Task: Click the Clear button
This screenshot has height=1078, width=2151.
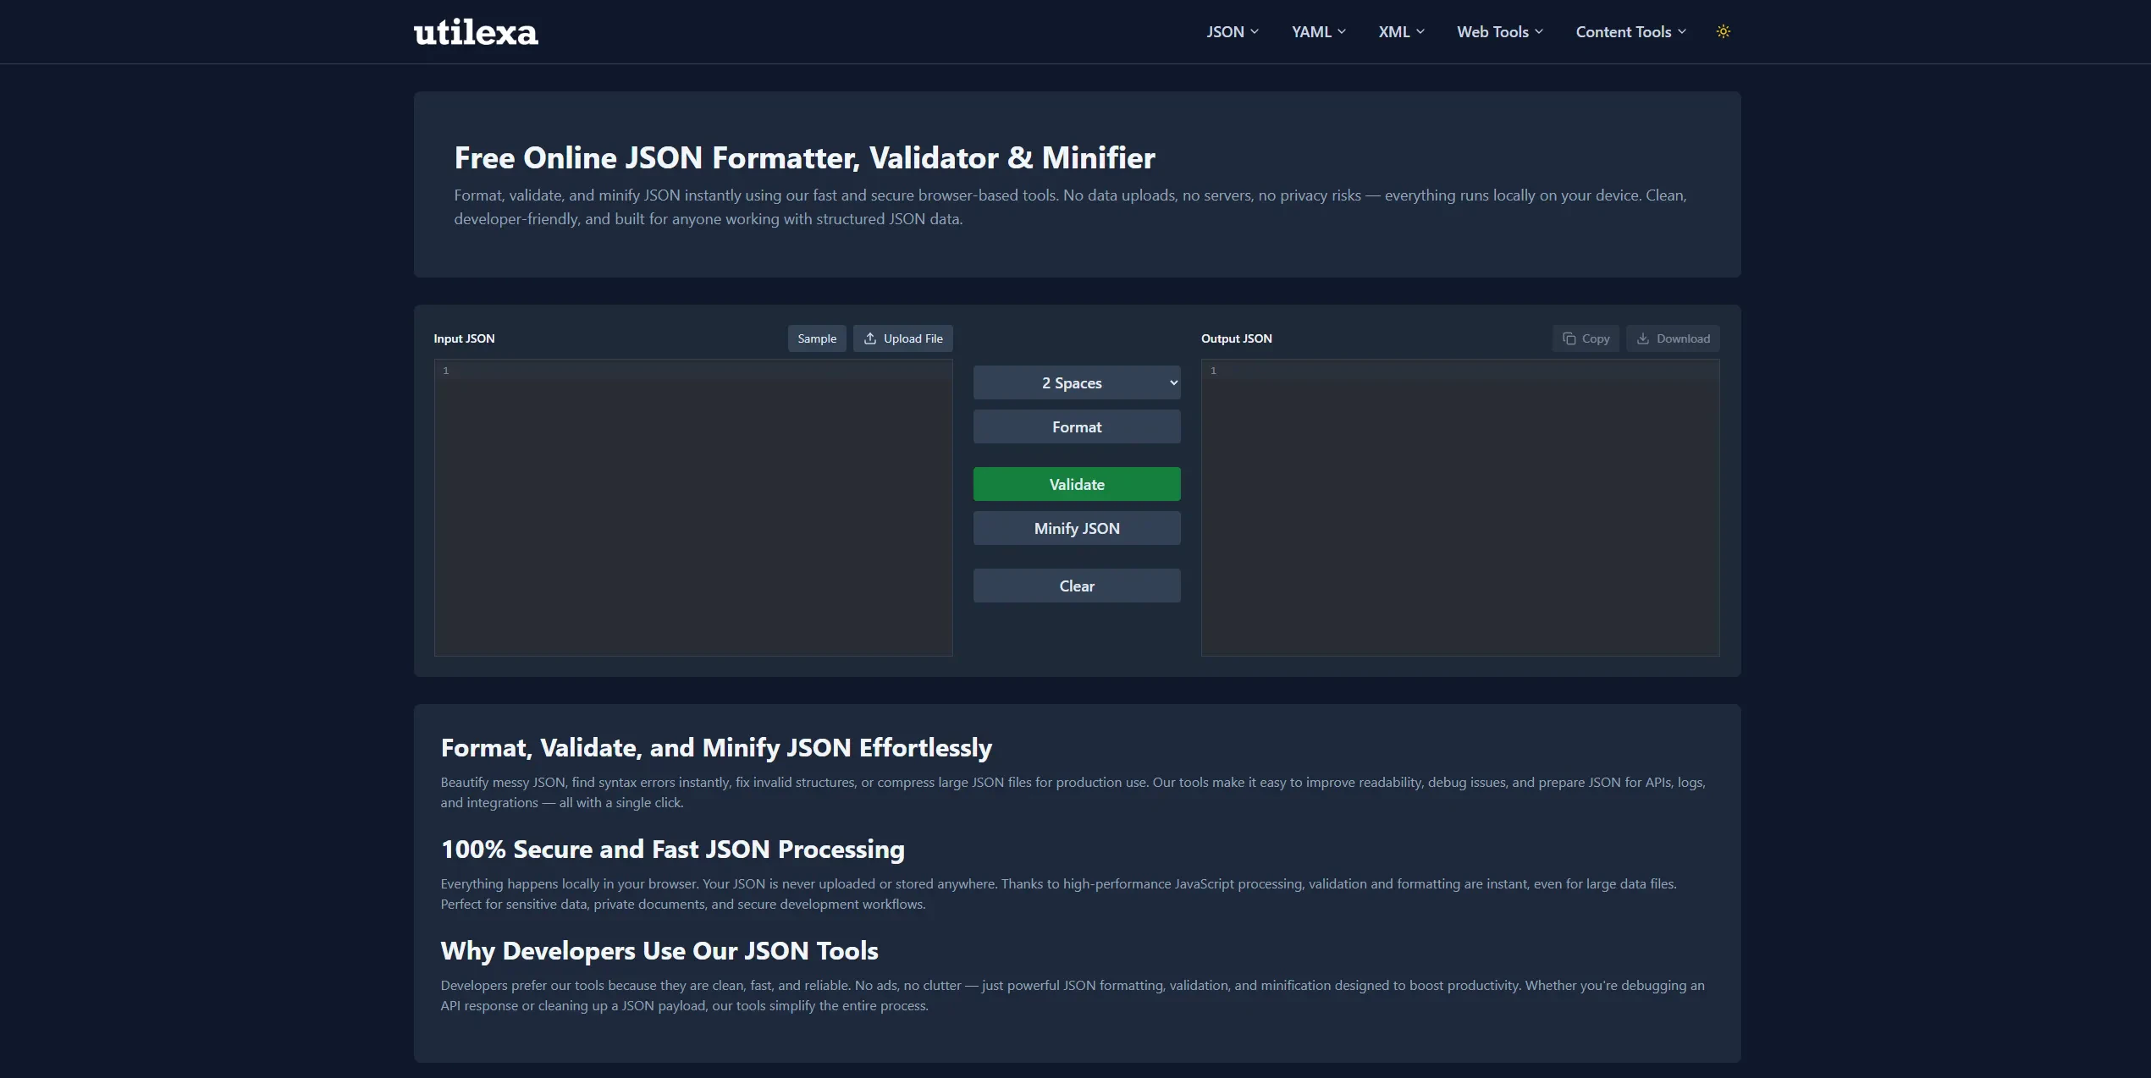Action: coord(1076,586)
